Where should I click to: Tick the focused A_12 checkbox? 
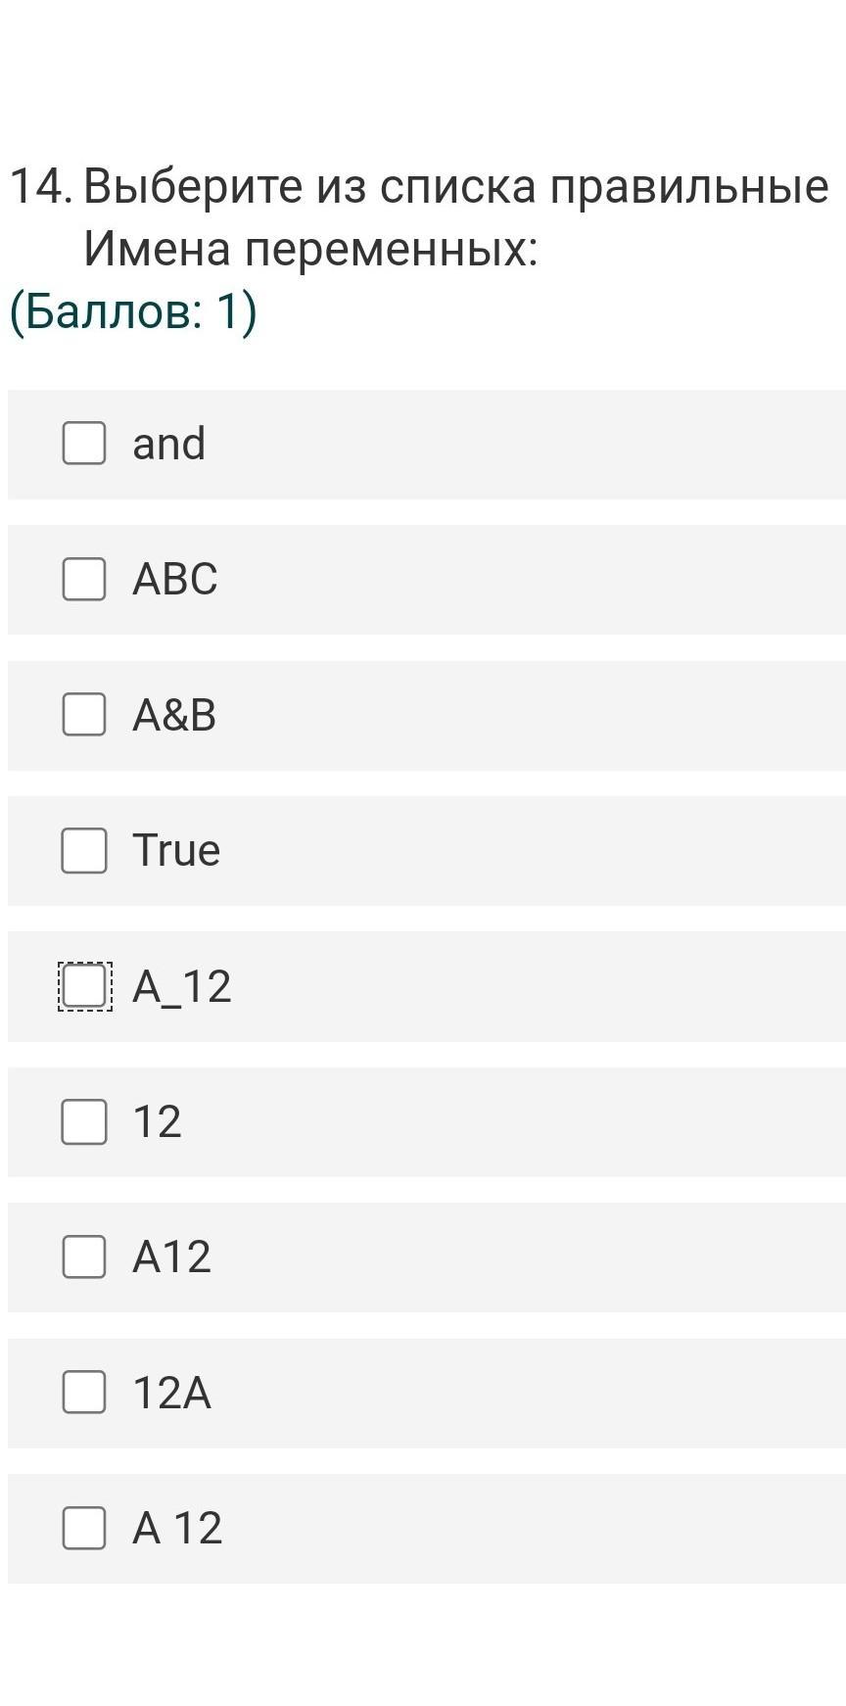(x=84, y=985)
